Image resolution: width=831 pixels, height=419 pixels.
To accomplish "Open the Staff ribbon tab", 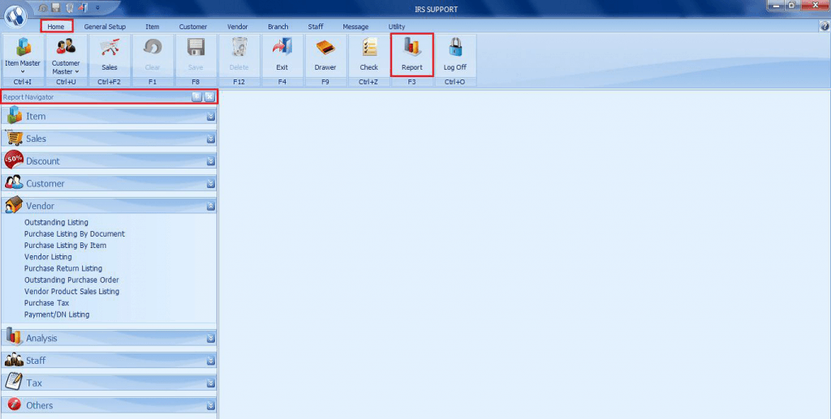I will tap(316, 27).
